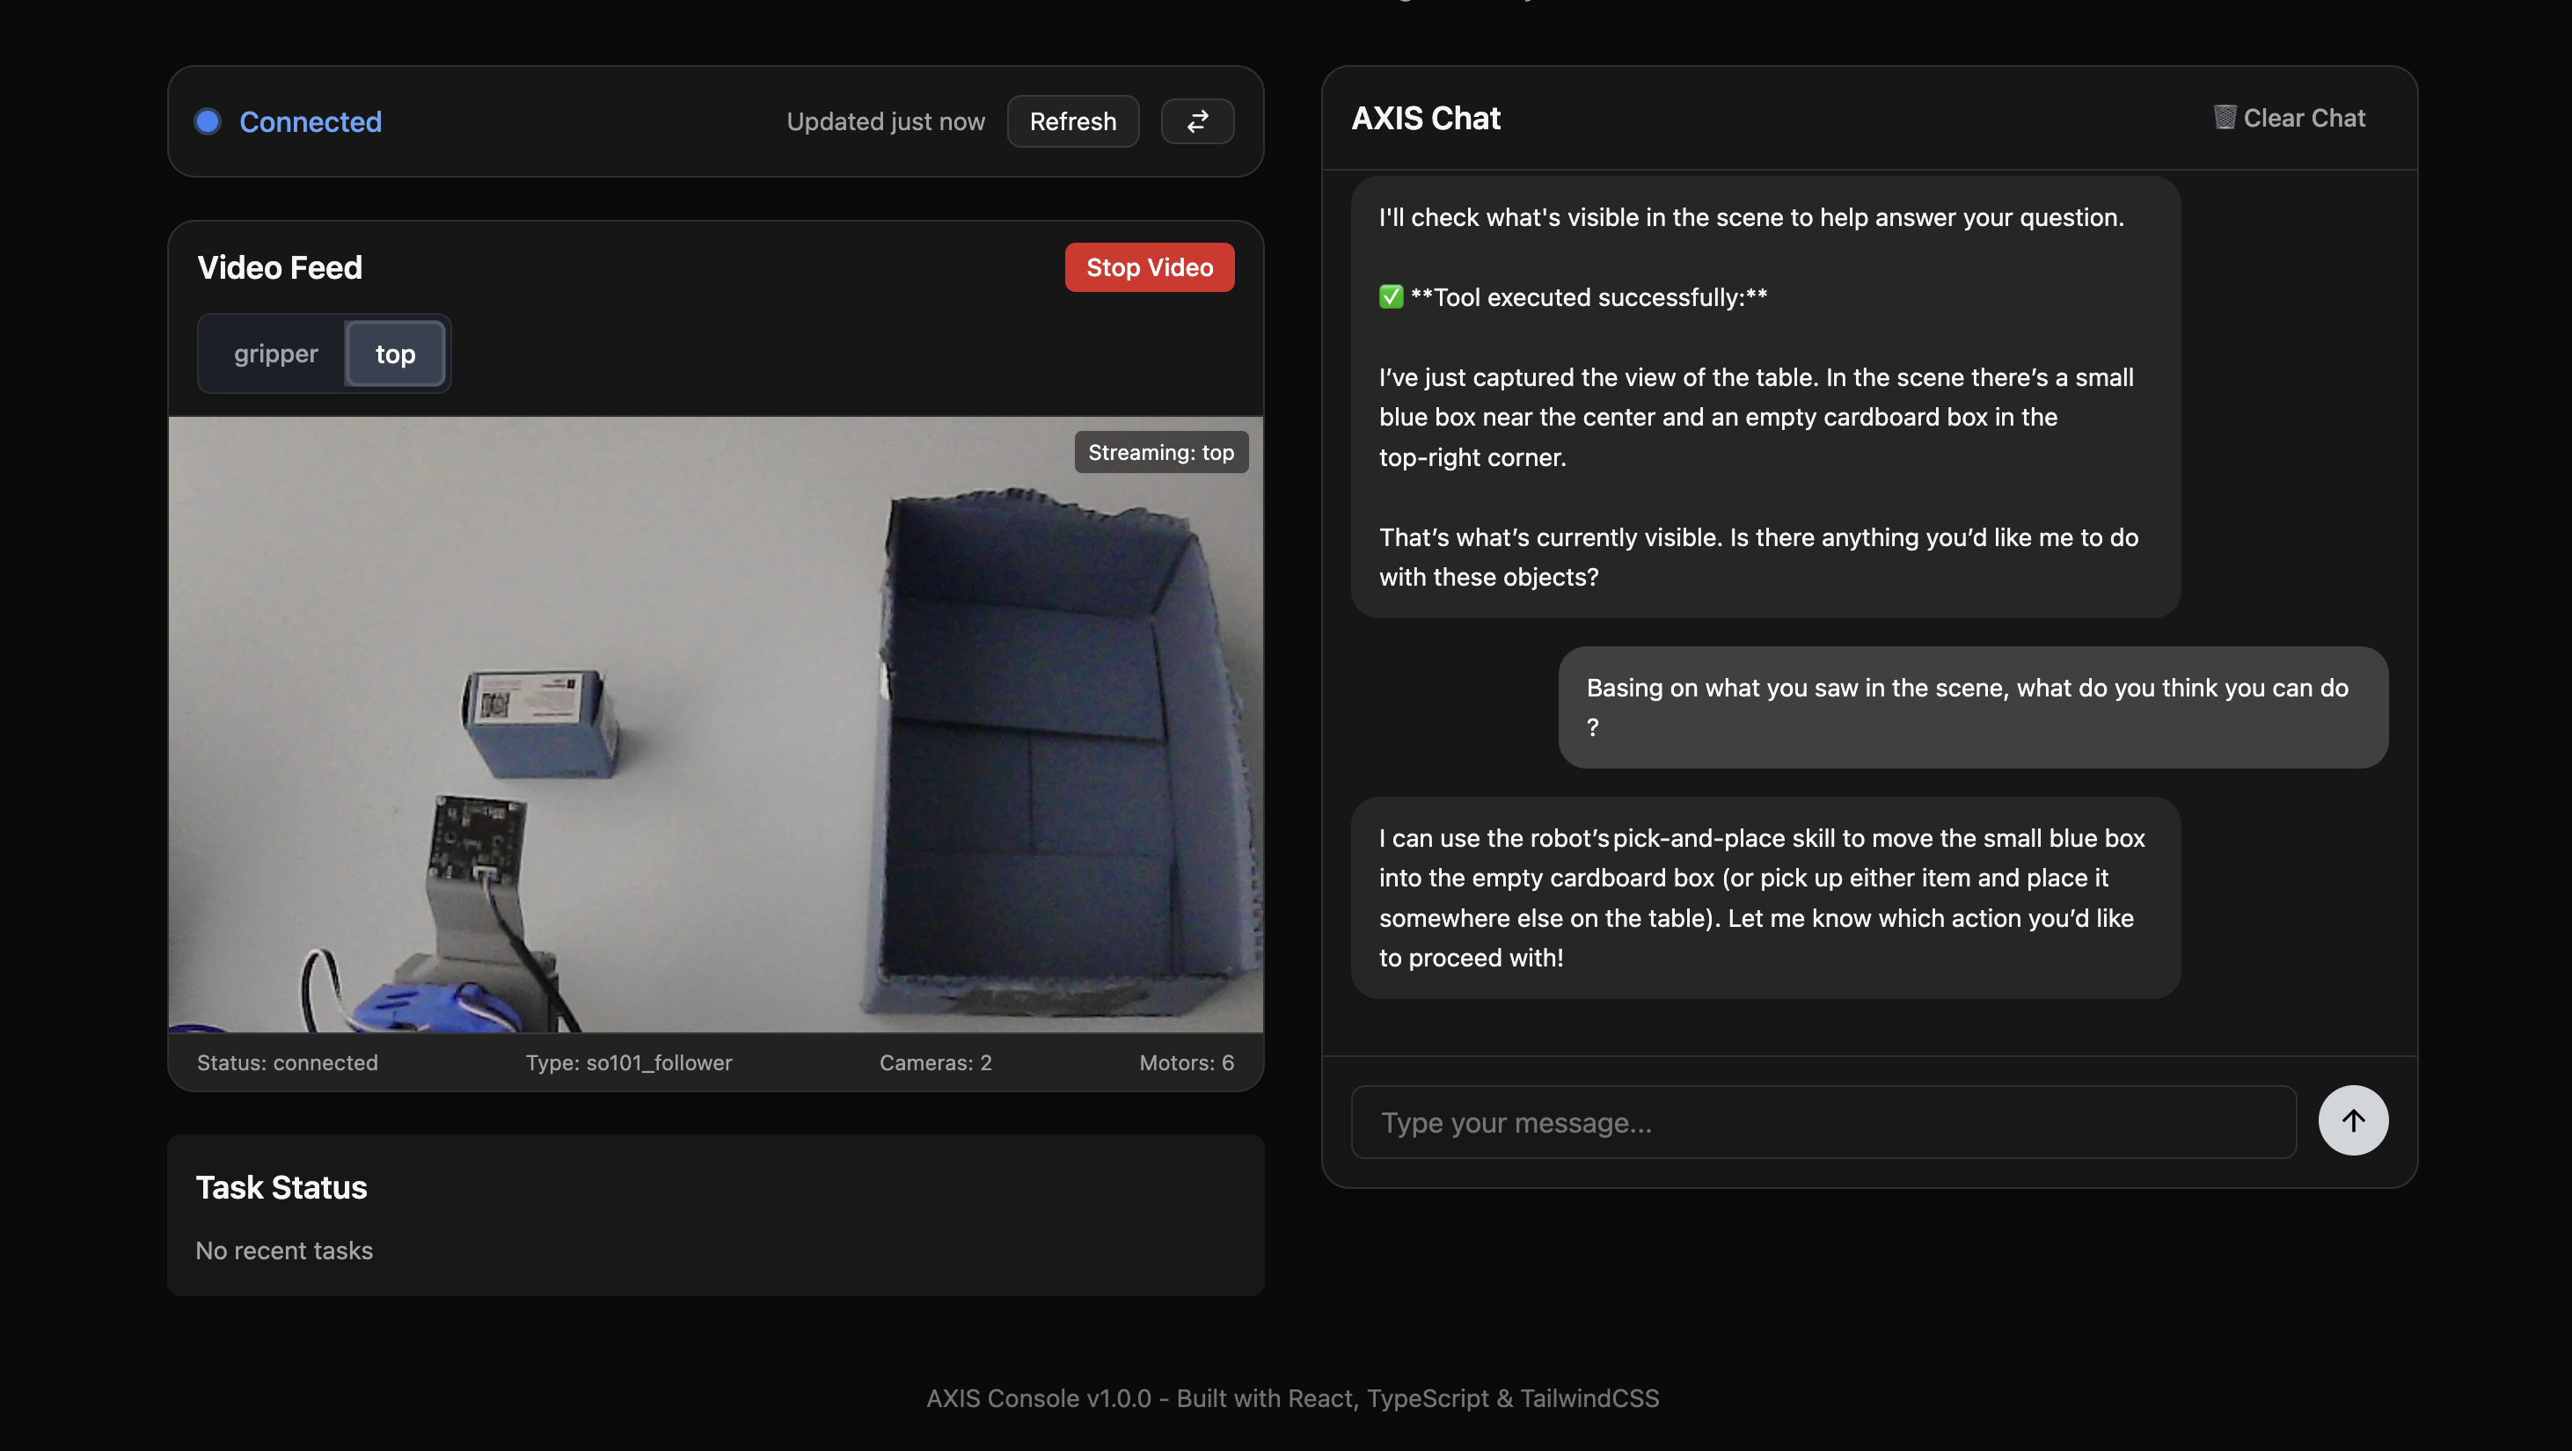Click the pick-and-place reply message
This screenshot has height=1451, width=2572.
point(1765,897)
